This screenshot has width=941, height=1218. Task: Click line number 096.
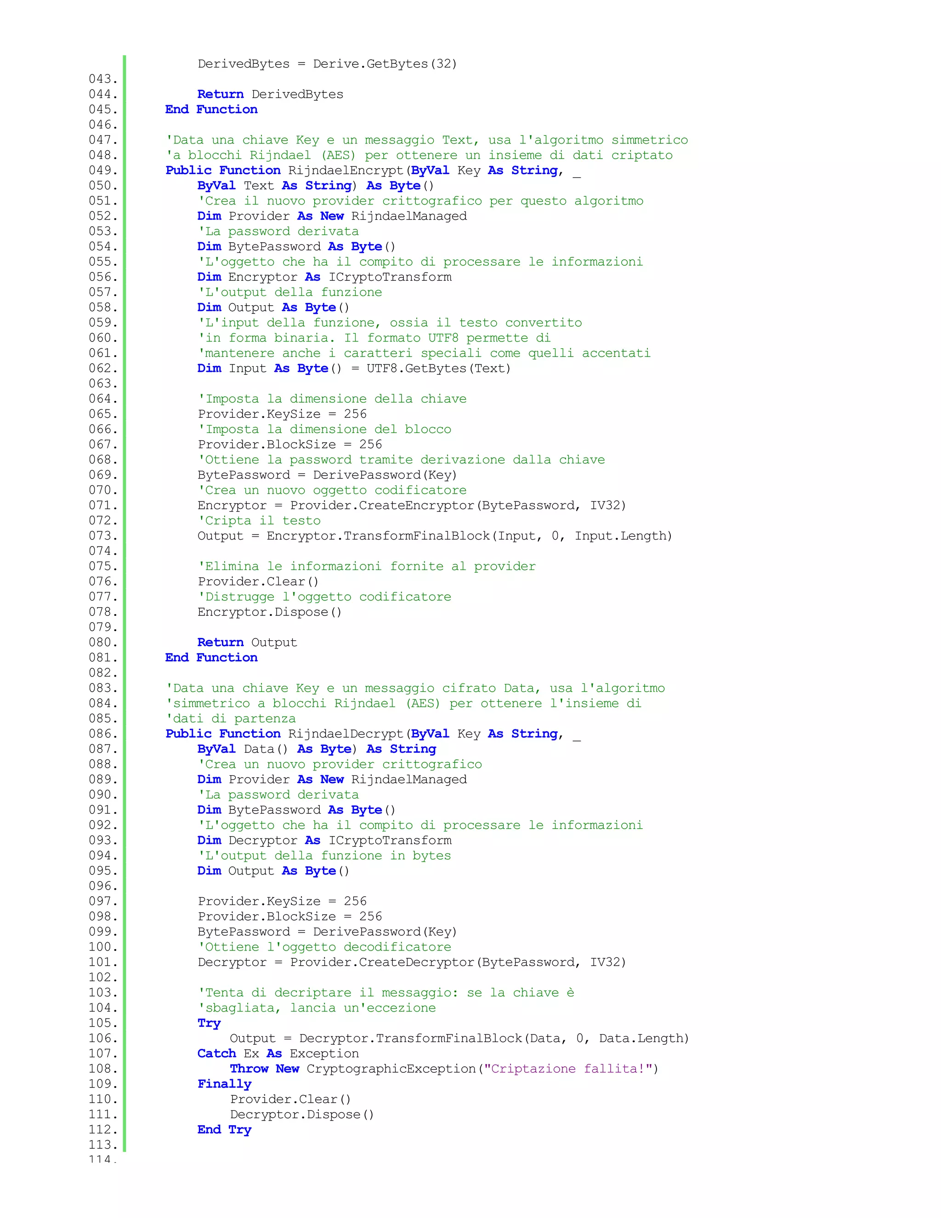click(103, 886)
